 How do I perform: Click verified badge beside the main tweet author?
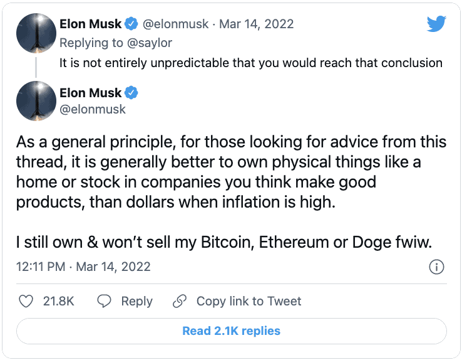click(131, 93)
